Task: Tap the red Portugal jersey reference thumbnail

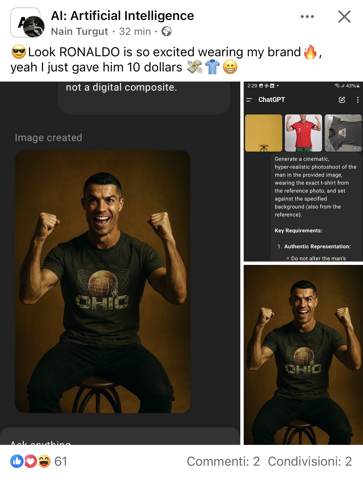Action: 303,133
